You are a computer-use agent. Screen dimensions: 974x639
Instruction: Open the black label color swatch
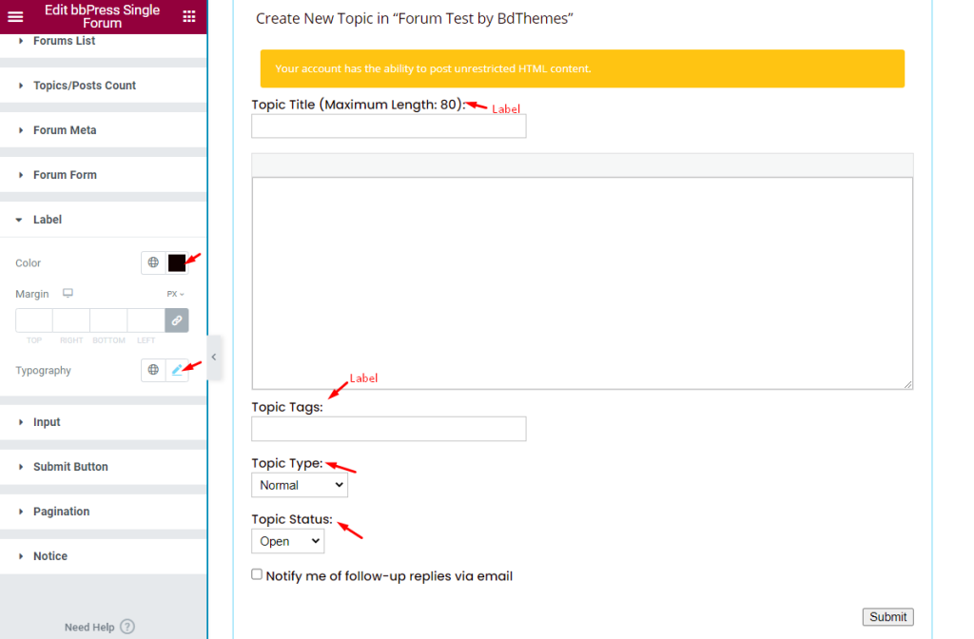(177, 262)
